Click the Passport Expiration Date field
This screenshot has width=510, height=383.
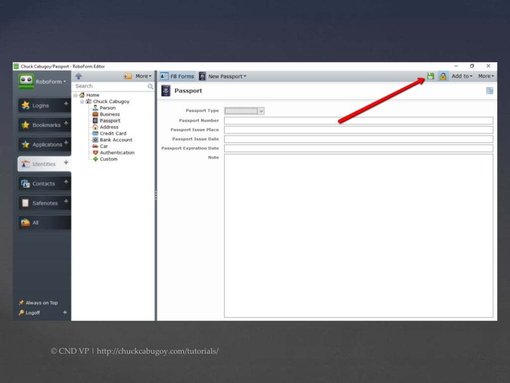point(359,148)
